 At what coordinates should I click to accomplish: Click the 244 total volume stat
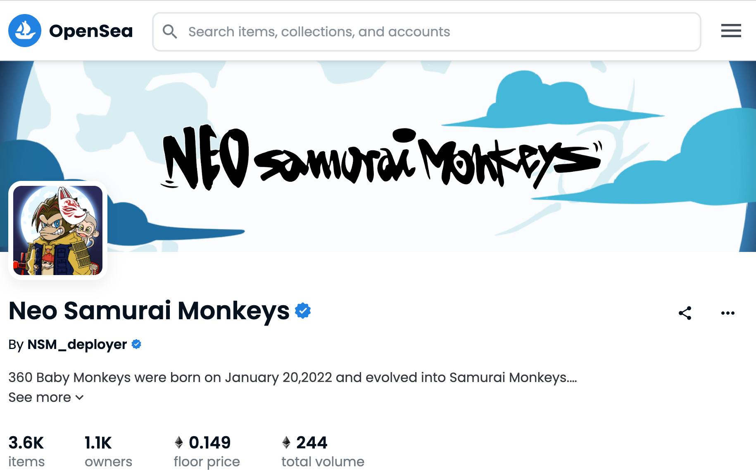tap(323, 451)
